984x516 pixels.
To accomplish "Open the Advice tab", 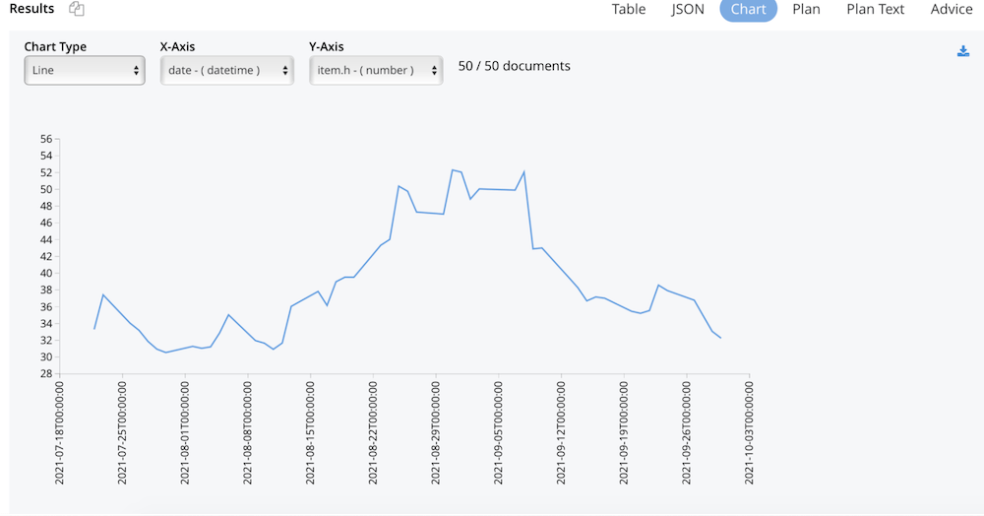I will click(952, 9).
